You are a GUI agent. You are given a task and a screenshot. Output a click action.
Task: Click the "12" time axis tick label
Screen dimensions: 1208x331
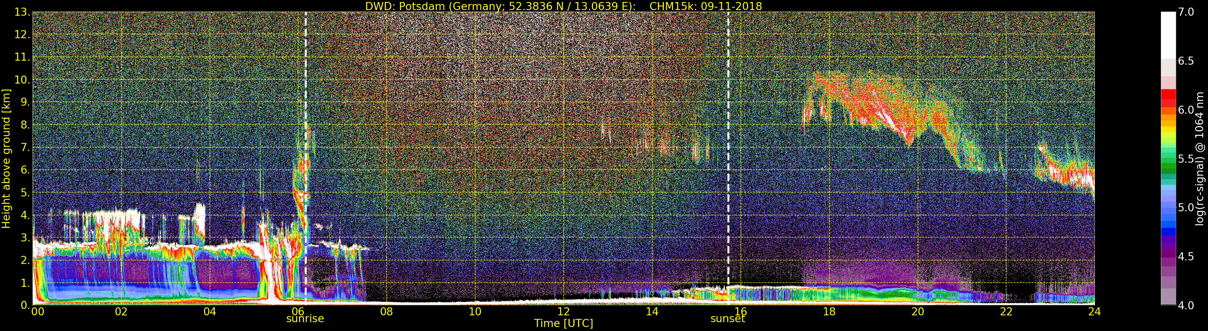click(564, 311)
